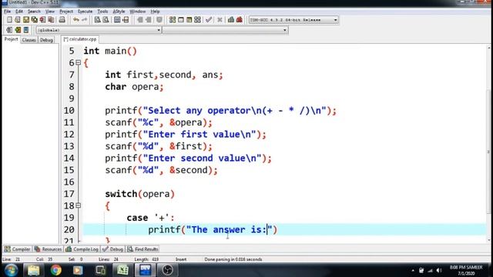The height and width of the screenshot is (277, 493).
Task: Open the Compile Log bottom tab
Action: pyautogui.click(x=82, y=249)
